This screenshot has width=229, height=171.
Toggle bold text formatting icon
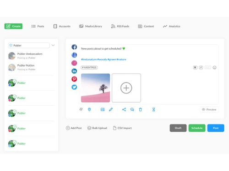(x=195, y=67)
